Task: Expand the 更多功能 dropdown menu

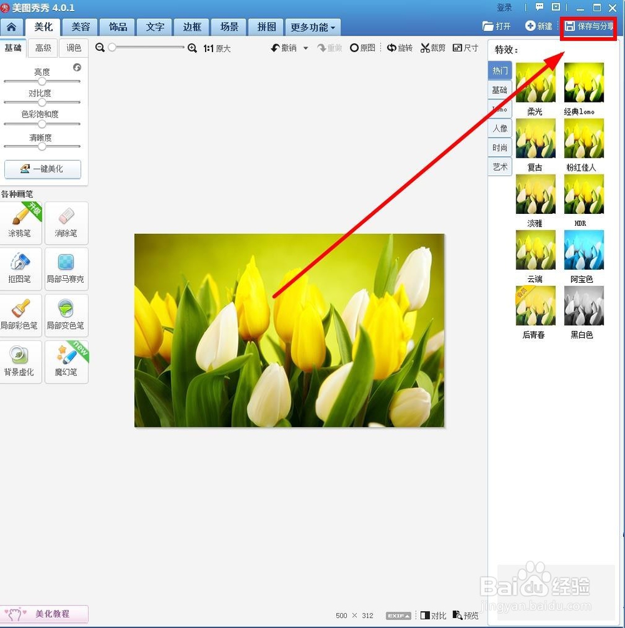Action: [x=313, y=28]
